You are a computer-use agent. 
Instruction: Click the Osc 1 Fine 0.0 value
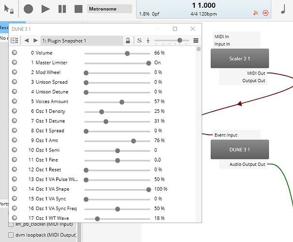[158, 160]
